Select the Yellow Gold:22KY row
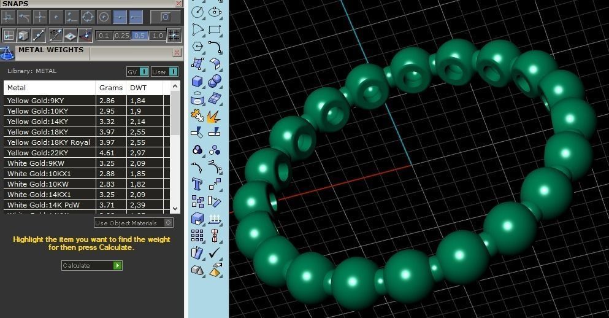 tap(86, 153)
